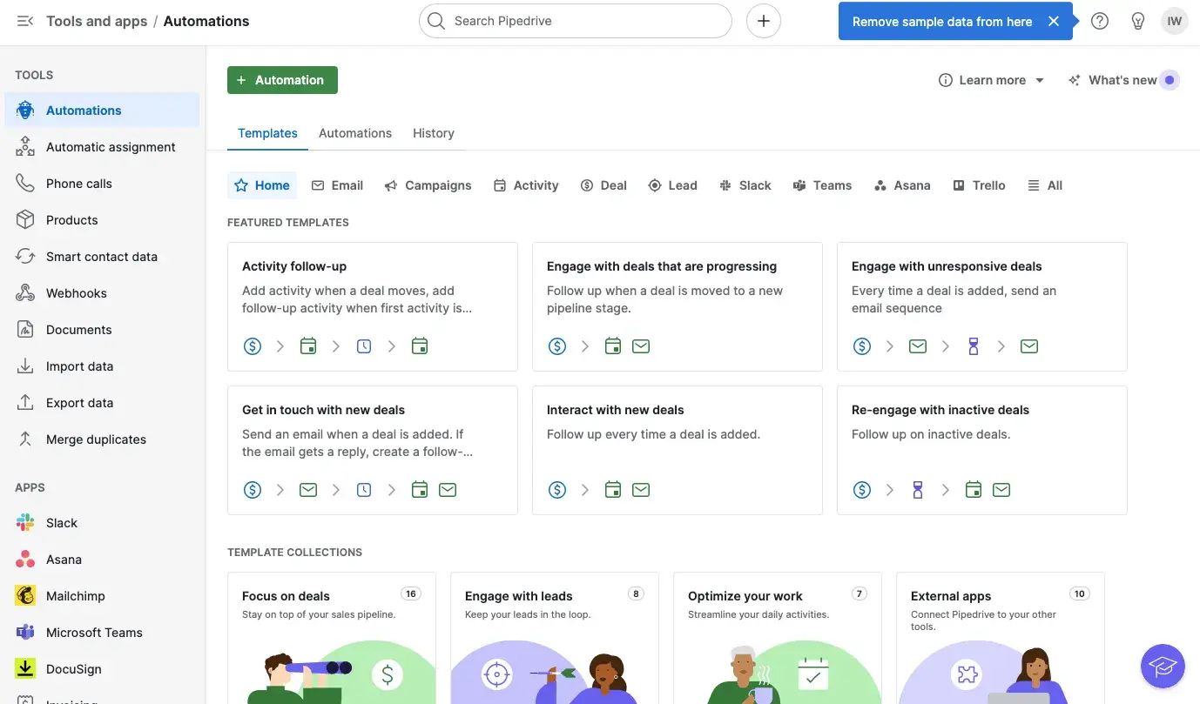Click the help question mark icon
The width and height of the screenshot is (1200, 704).
click(x=1099, y=20)
